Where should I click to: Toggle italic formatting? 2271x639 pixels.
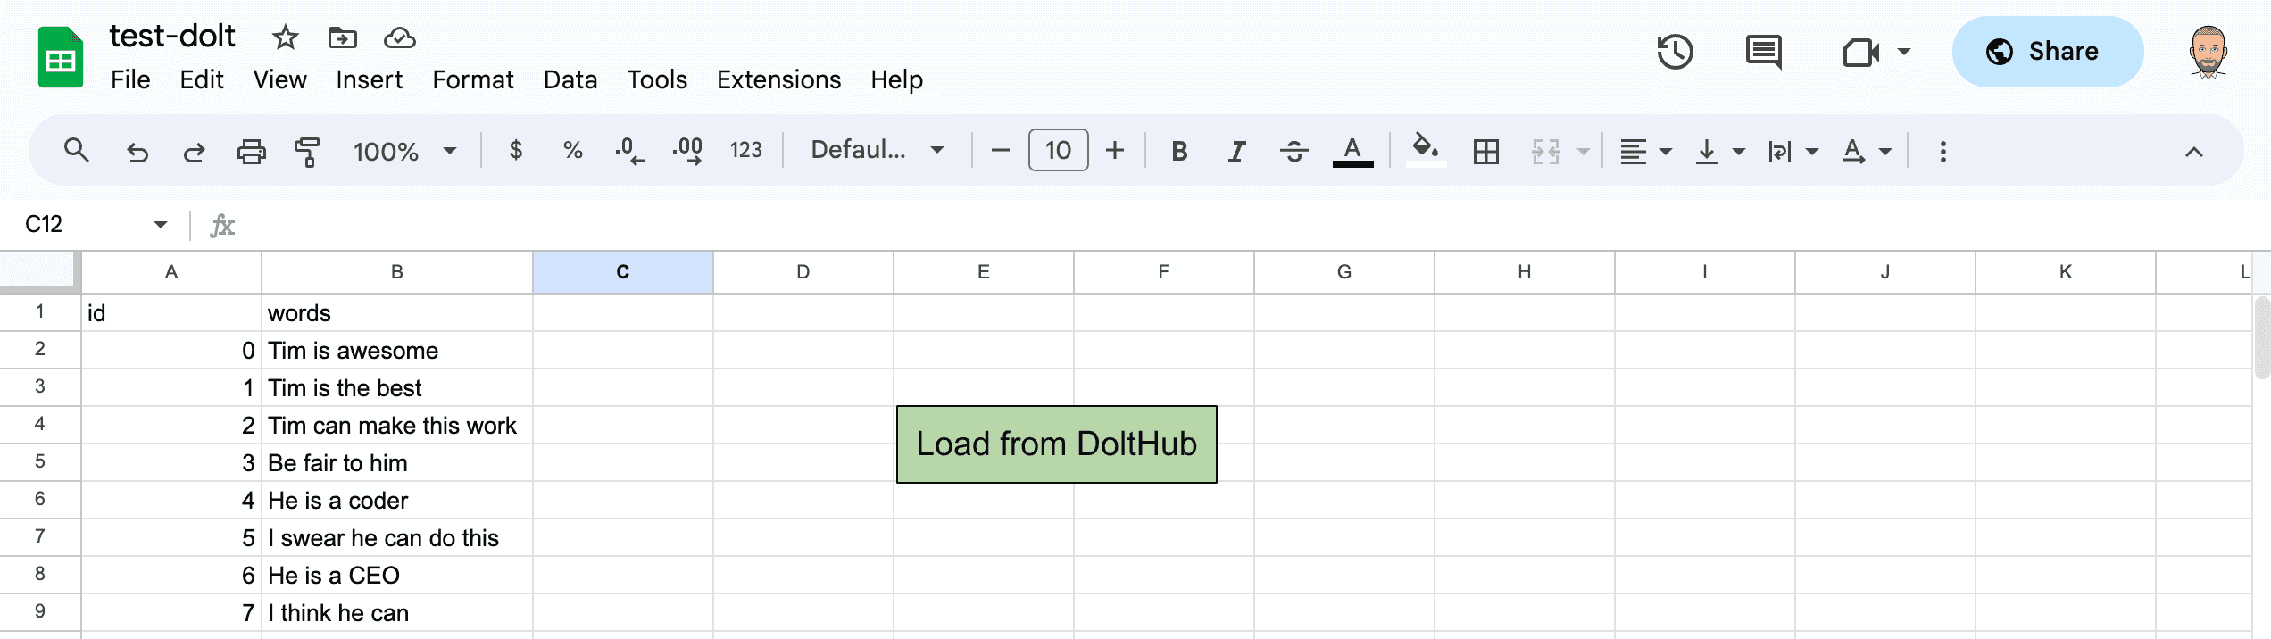pos(1236,151)
